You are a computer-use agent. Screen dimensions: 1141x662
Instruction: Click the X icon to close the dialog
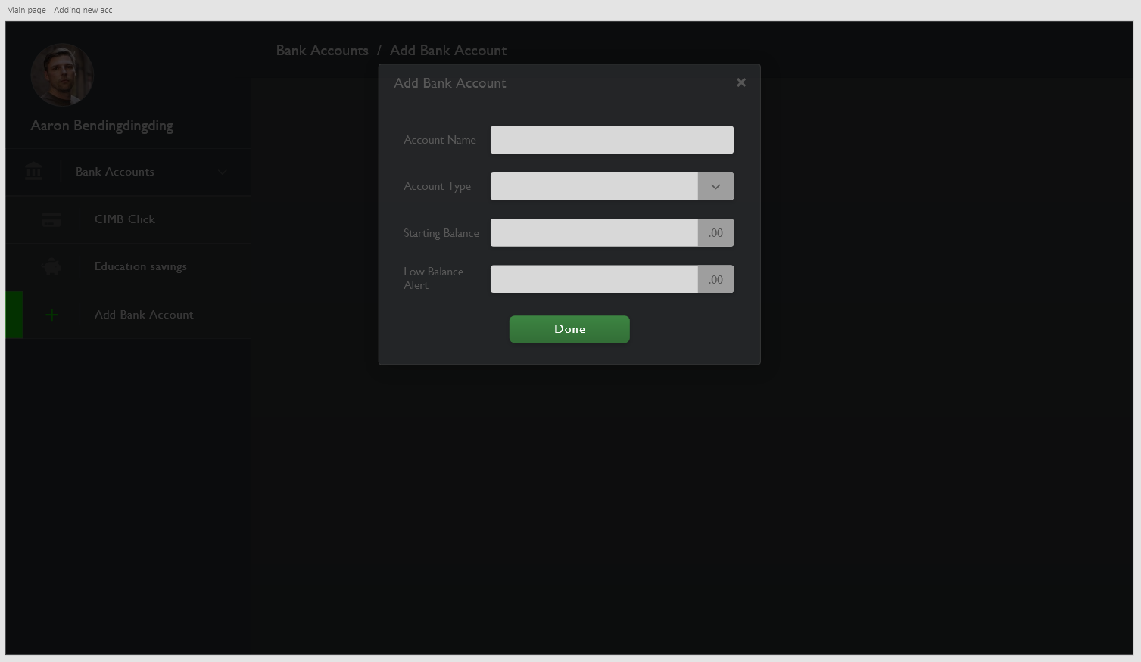point(740,82)
